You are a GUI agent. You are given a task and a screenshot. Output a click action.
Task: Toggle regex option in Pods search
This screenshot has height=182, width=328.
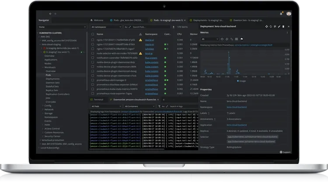[x=130, y=27]
